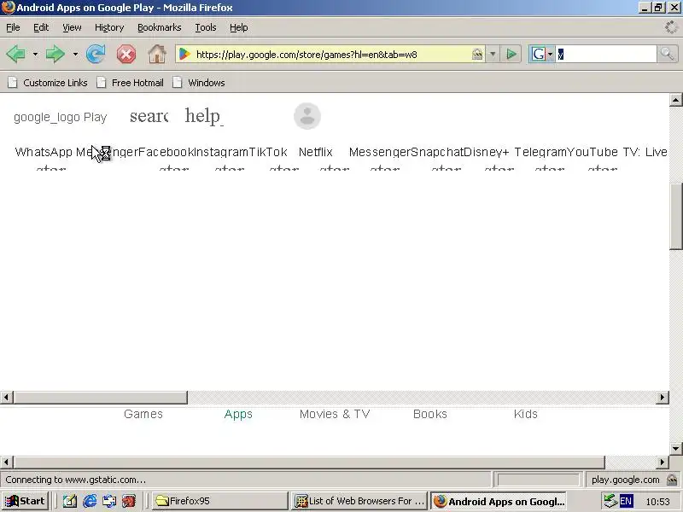Click inside the Google search box
Screen dimensions: 683x512
(605, 55)
